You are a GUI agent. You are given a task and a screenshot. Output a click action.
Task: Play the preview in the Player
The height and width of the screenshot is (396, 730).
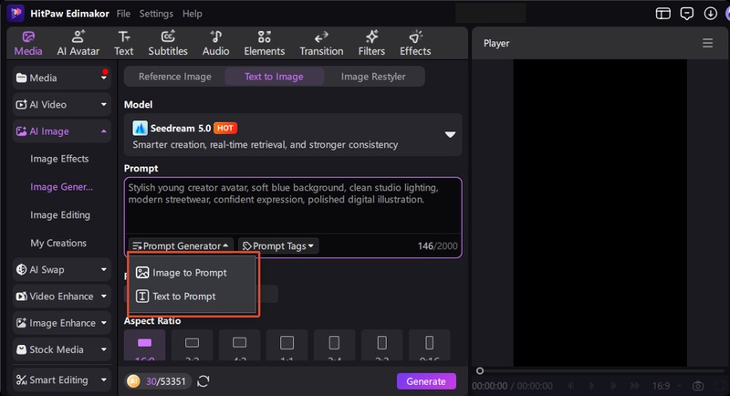point(591,386)
